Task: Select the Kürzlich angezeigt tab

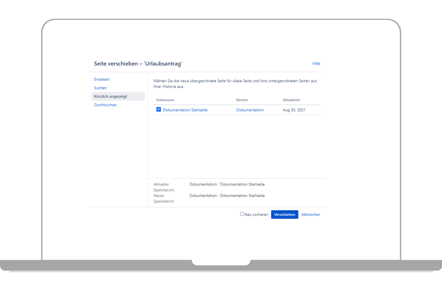Action: point(110,97)
